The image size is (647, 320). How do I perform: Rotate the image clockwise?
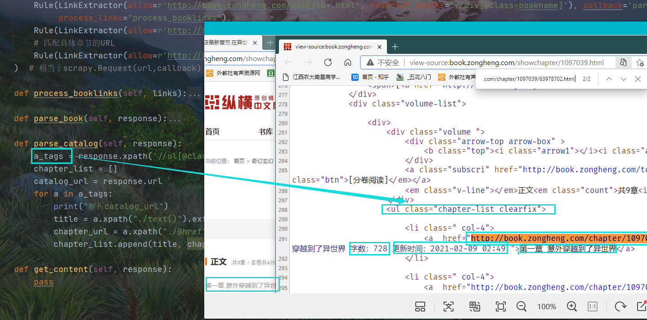point(620,307)
